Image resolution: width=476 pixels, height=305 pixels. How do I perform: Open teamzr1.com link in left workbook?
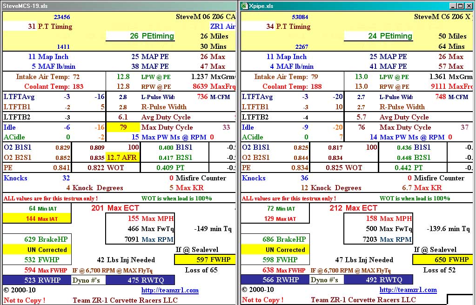click(x=170, y=290)
